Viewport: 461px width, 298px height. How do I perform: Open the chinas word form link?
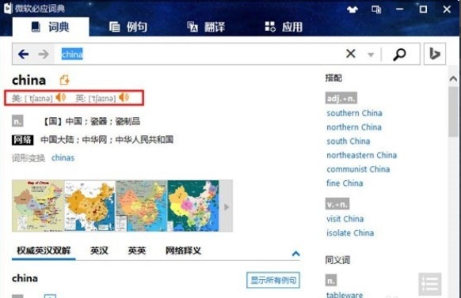tap(63, 158)
